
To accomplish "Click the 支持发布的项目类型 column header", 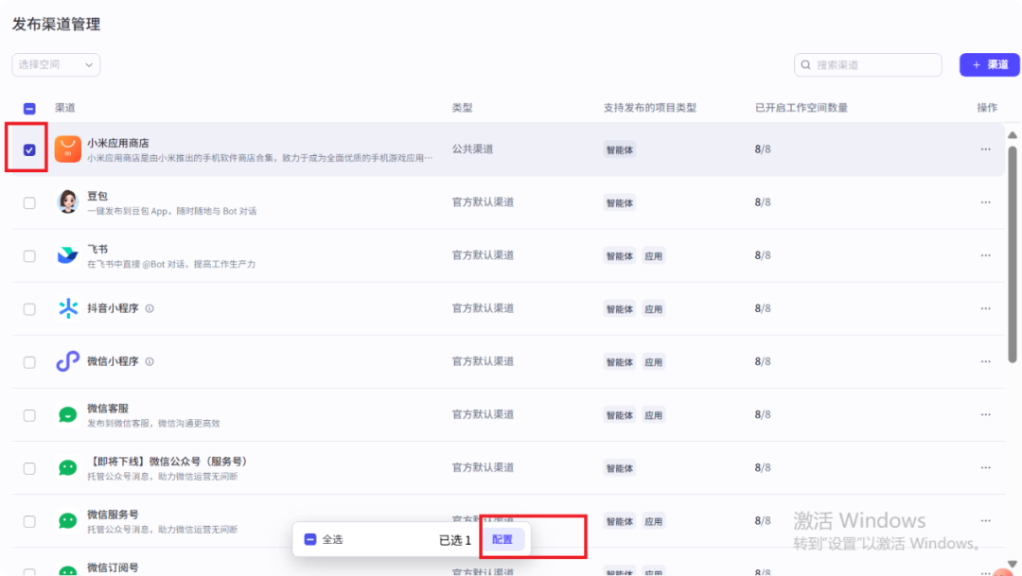I will tap(650, 108).
